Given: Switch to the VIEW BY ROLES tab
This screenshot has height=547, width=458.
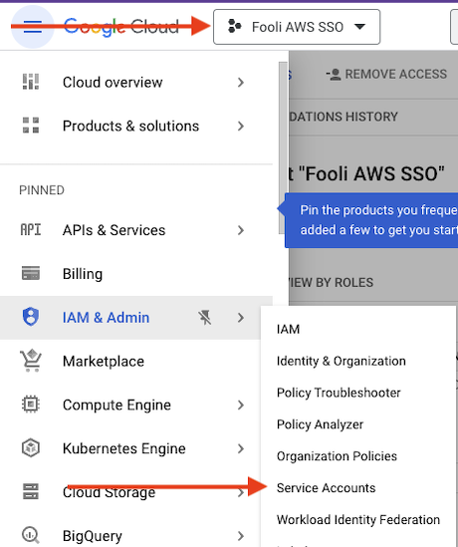Looking at the screenshot, I should (x=332, y=283).
